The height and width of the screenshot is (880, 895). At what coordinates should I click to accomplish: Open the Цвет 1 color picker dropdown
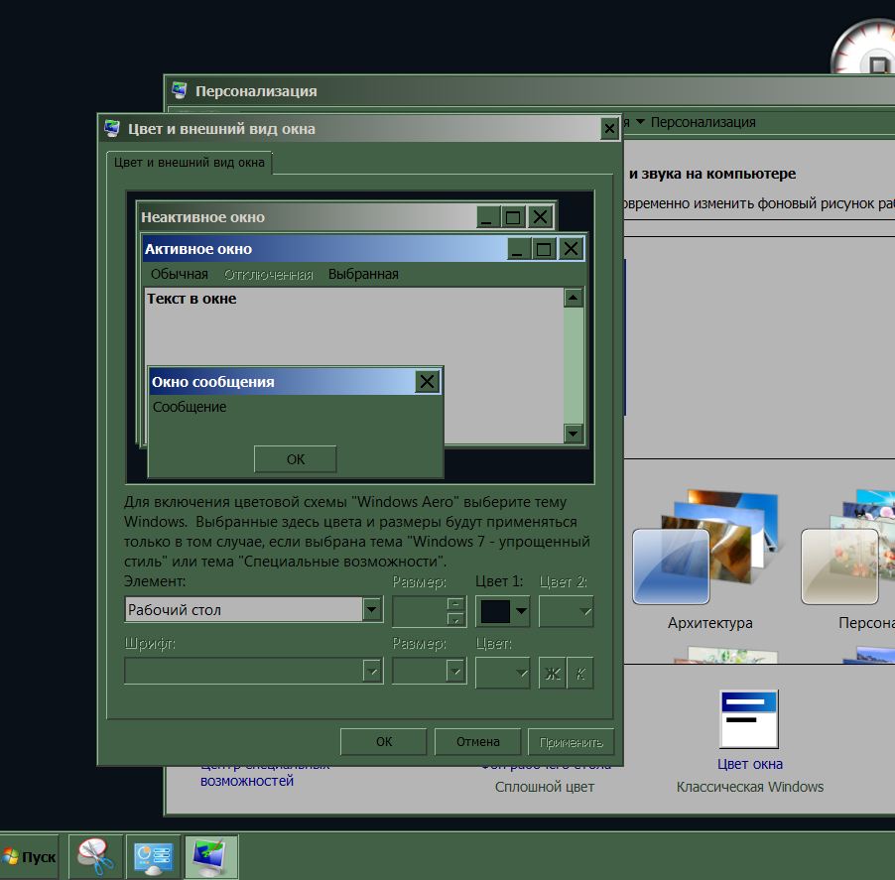(502, 610)
